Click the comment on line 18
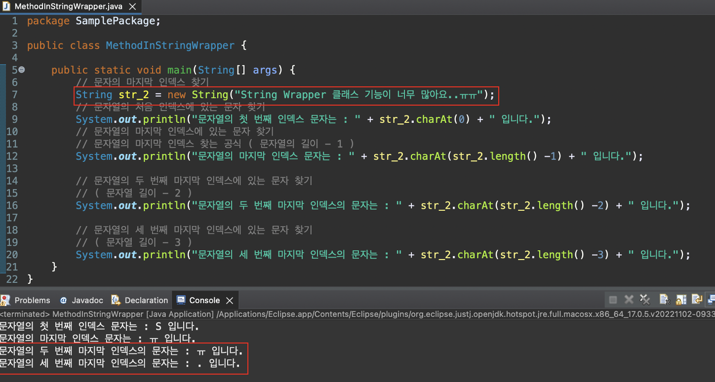Viewport: 715px width, 382px height. tap(194, 230)
